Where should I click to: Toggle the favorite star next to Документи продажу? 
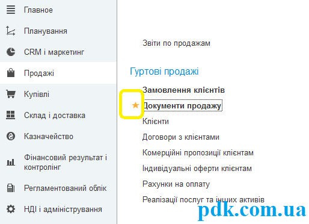click(x=135, y=105)
